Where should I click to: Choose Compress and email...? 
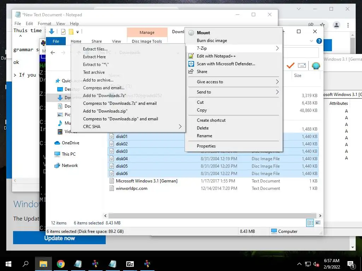(x=128, y=88)
